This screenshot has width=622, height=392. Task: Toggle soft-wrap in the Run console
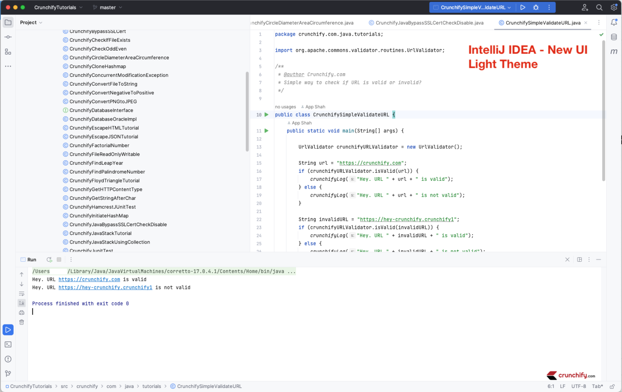coord(21,294)
